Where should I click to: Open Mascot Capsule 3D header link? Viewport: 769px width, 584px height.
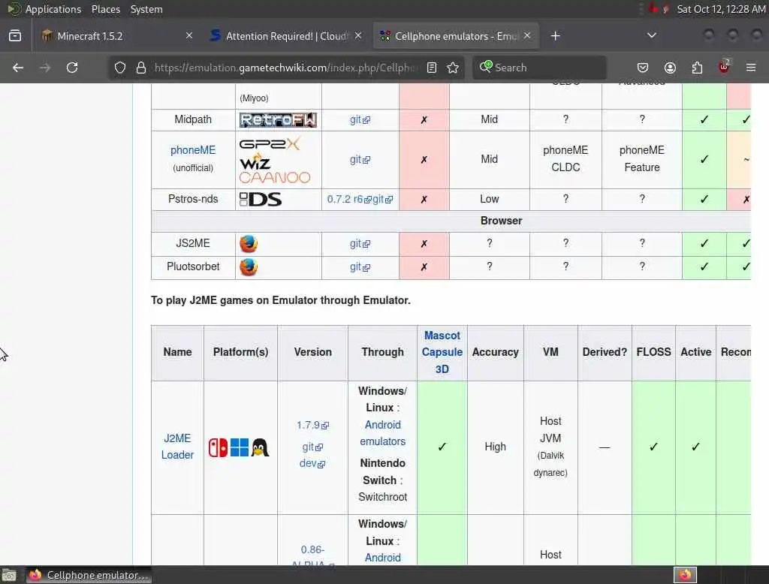tap(442, 352)
